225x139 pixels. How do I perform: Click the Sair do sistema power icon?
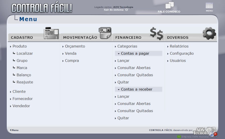point(126,10)
